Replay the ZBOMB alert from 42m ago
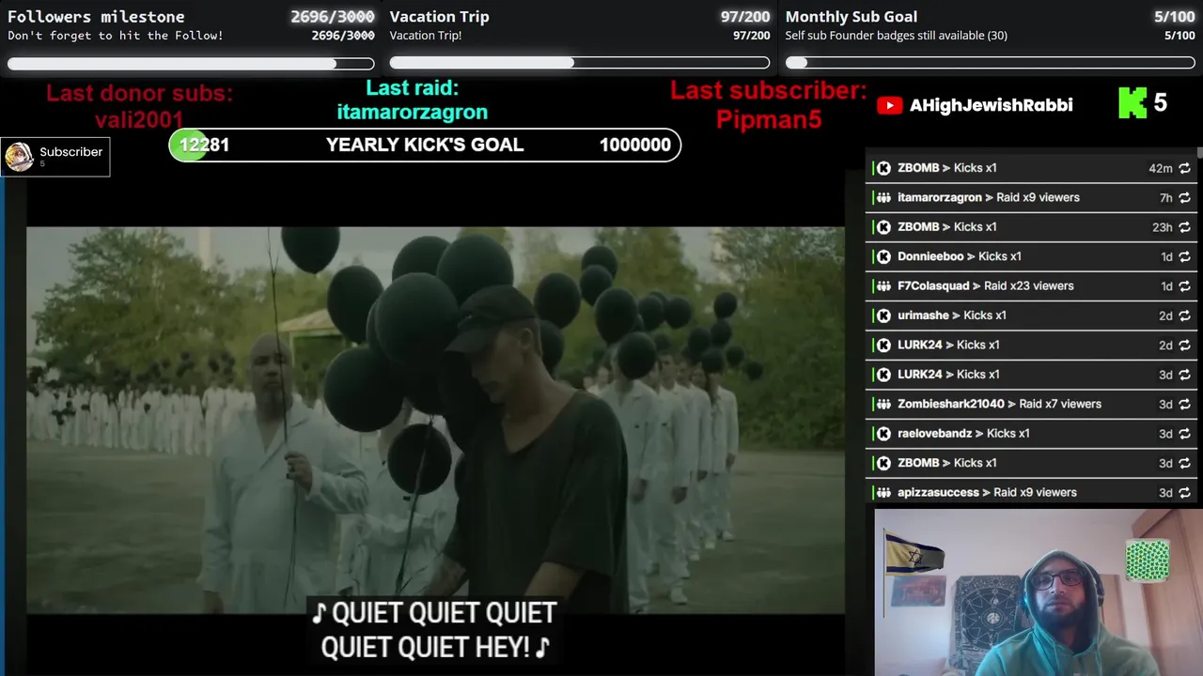Screen dimensions: 1203x676 click(1184, 168)
